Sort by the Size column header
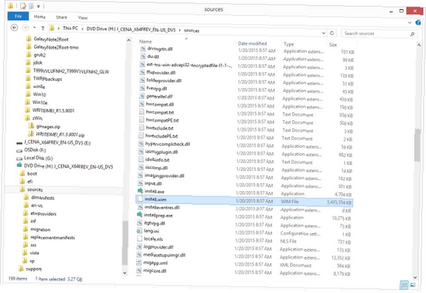The height and width of the screenshot is (293, 426). (x=333, y=45)
